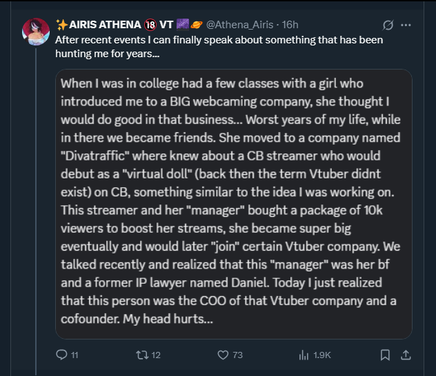Click the share upload icon
Image resolution: width=436 pixels, height=376 pixels.
pyautogui.click(x=406, y=355)
